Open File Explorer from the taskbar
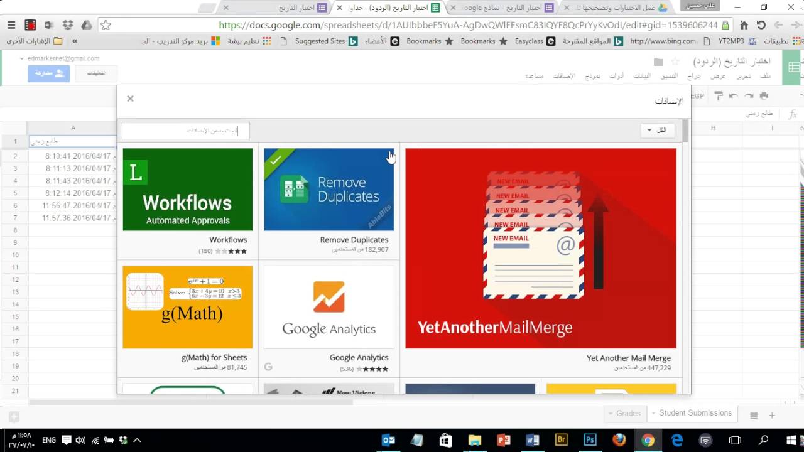Screen dimensions: 804x452 (474, 440)
